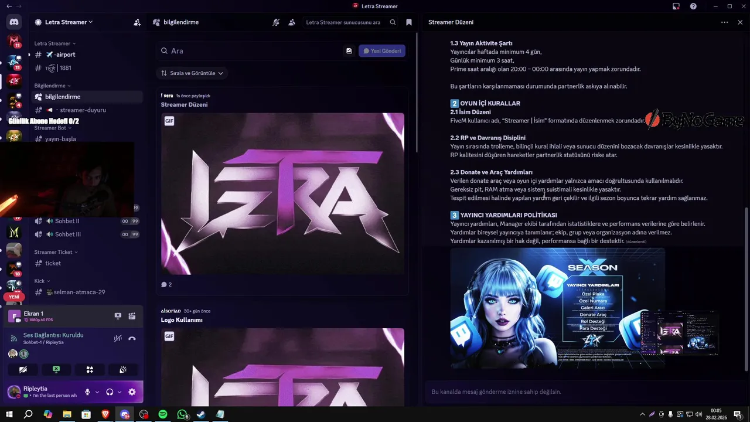Collapse the Kick category
The width and height of the screenshot is (750, 422).
tap(42, 281)
